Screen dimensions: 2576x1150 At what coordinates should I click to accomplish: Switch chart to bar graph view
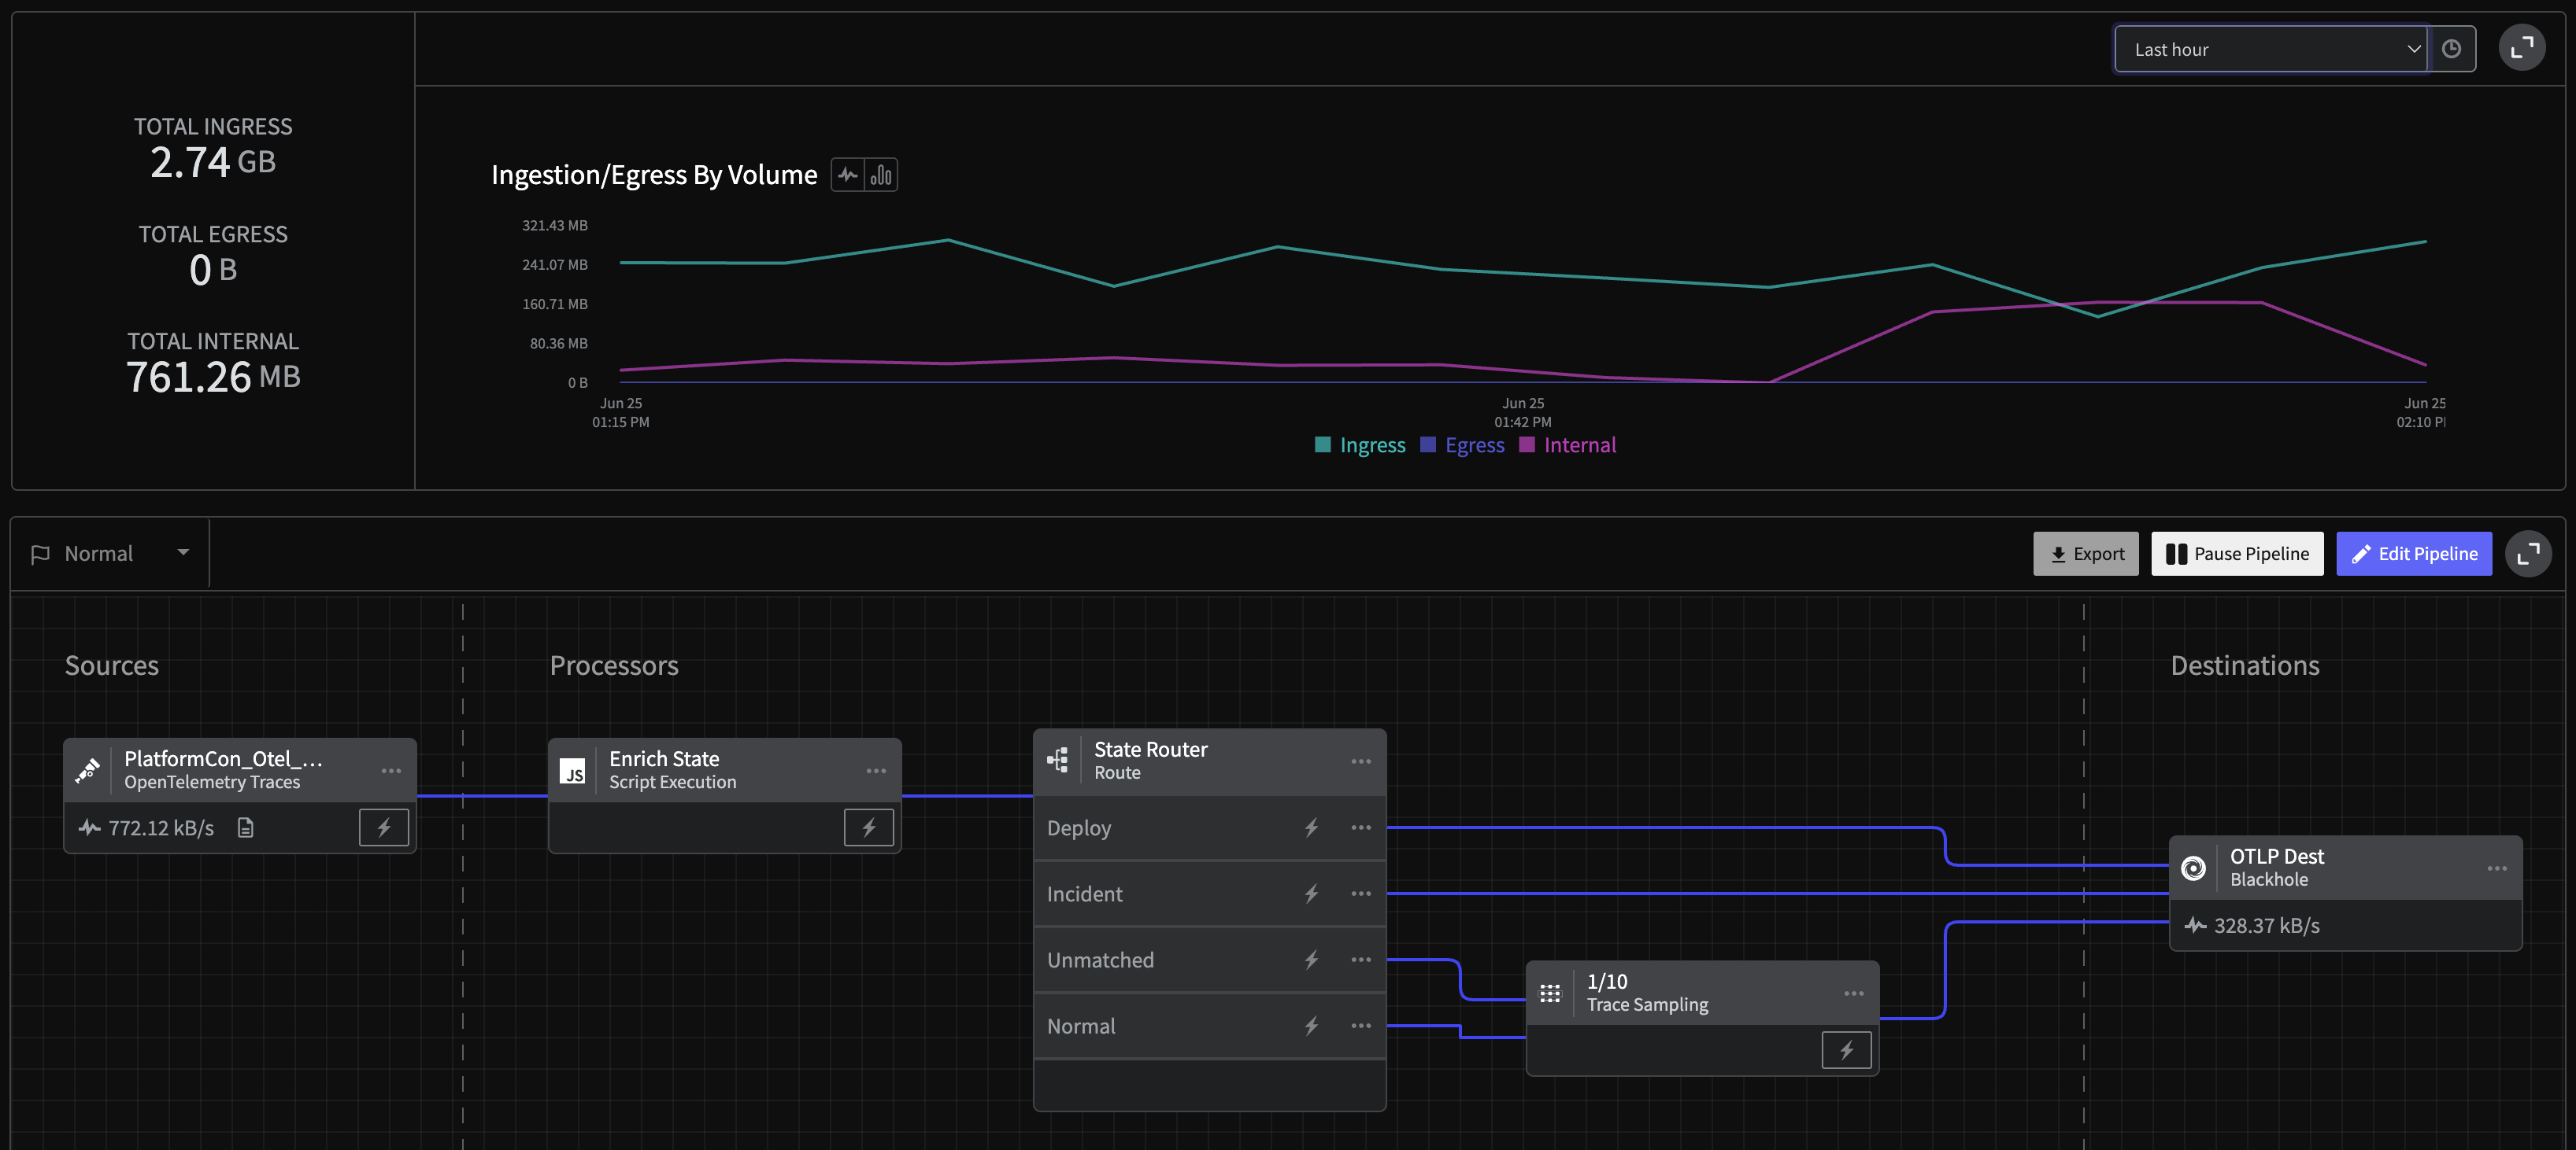881,175
